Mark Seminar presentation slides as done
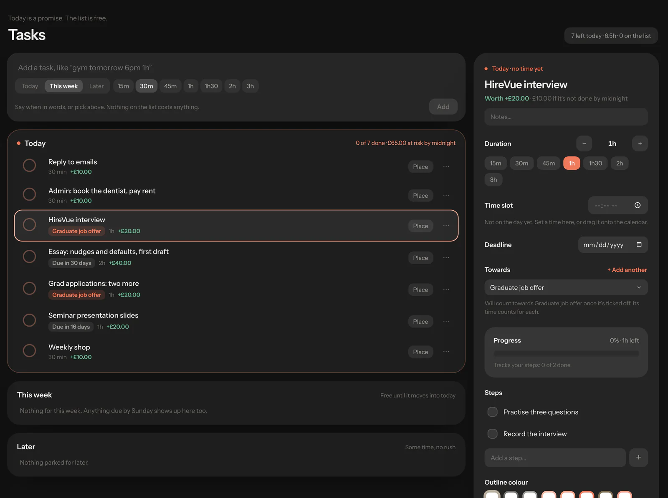The image size is (668, 498). click(x=29, y=320)
